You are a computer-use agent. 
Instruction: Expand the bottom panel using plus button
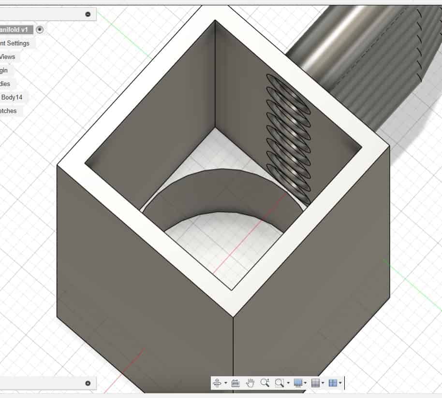click(88, 383)
